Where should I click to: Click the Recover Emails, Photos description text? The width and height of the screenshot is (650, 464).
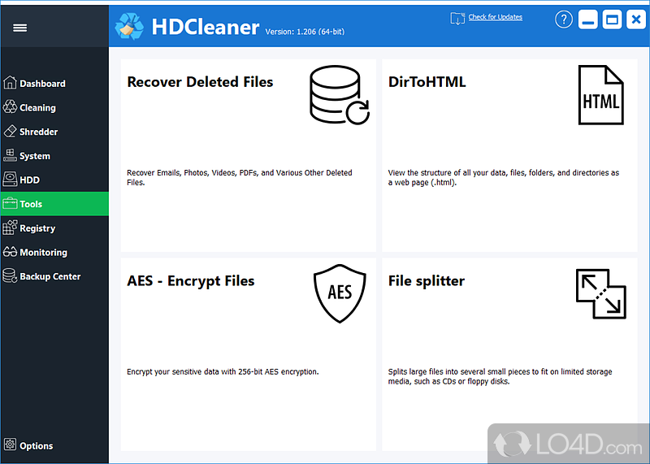click(239, 177)
